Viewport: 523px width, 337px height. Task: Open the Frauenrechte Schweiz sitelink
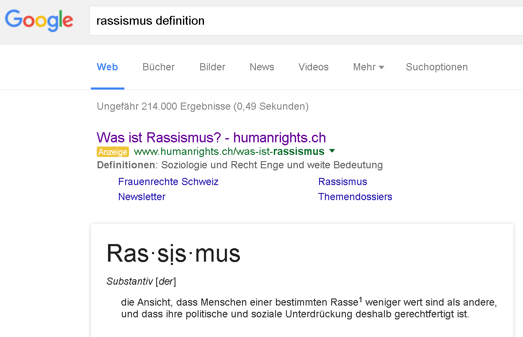(168, 182)
